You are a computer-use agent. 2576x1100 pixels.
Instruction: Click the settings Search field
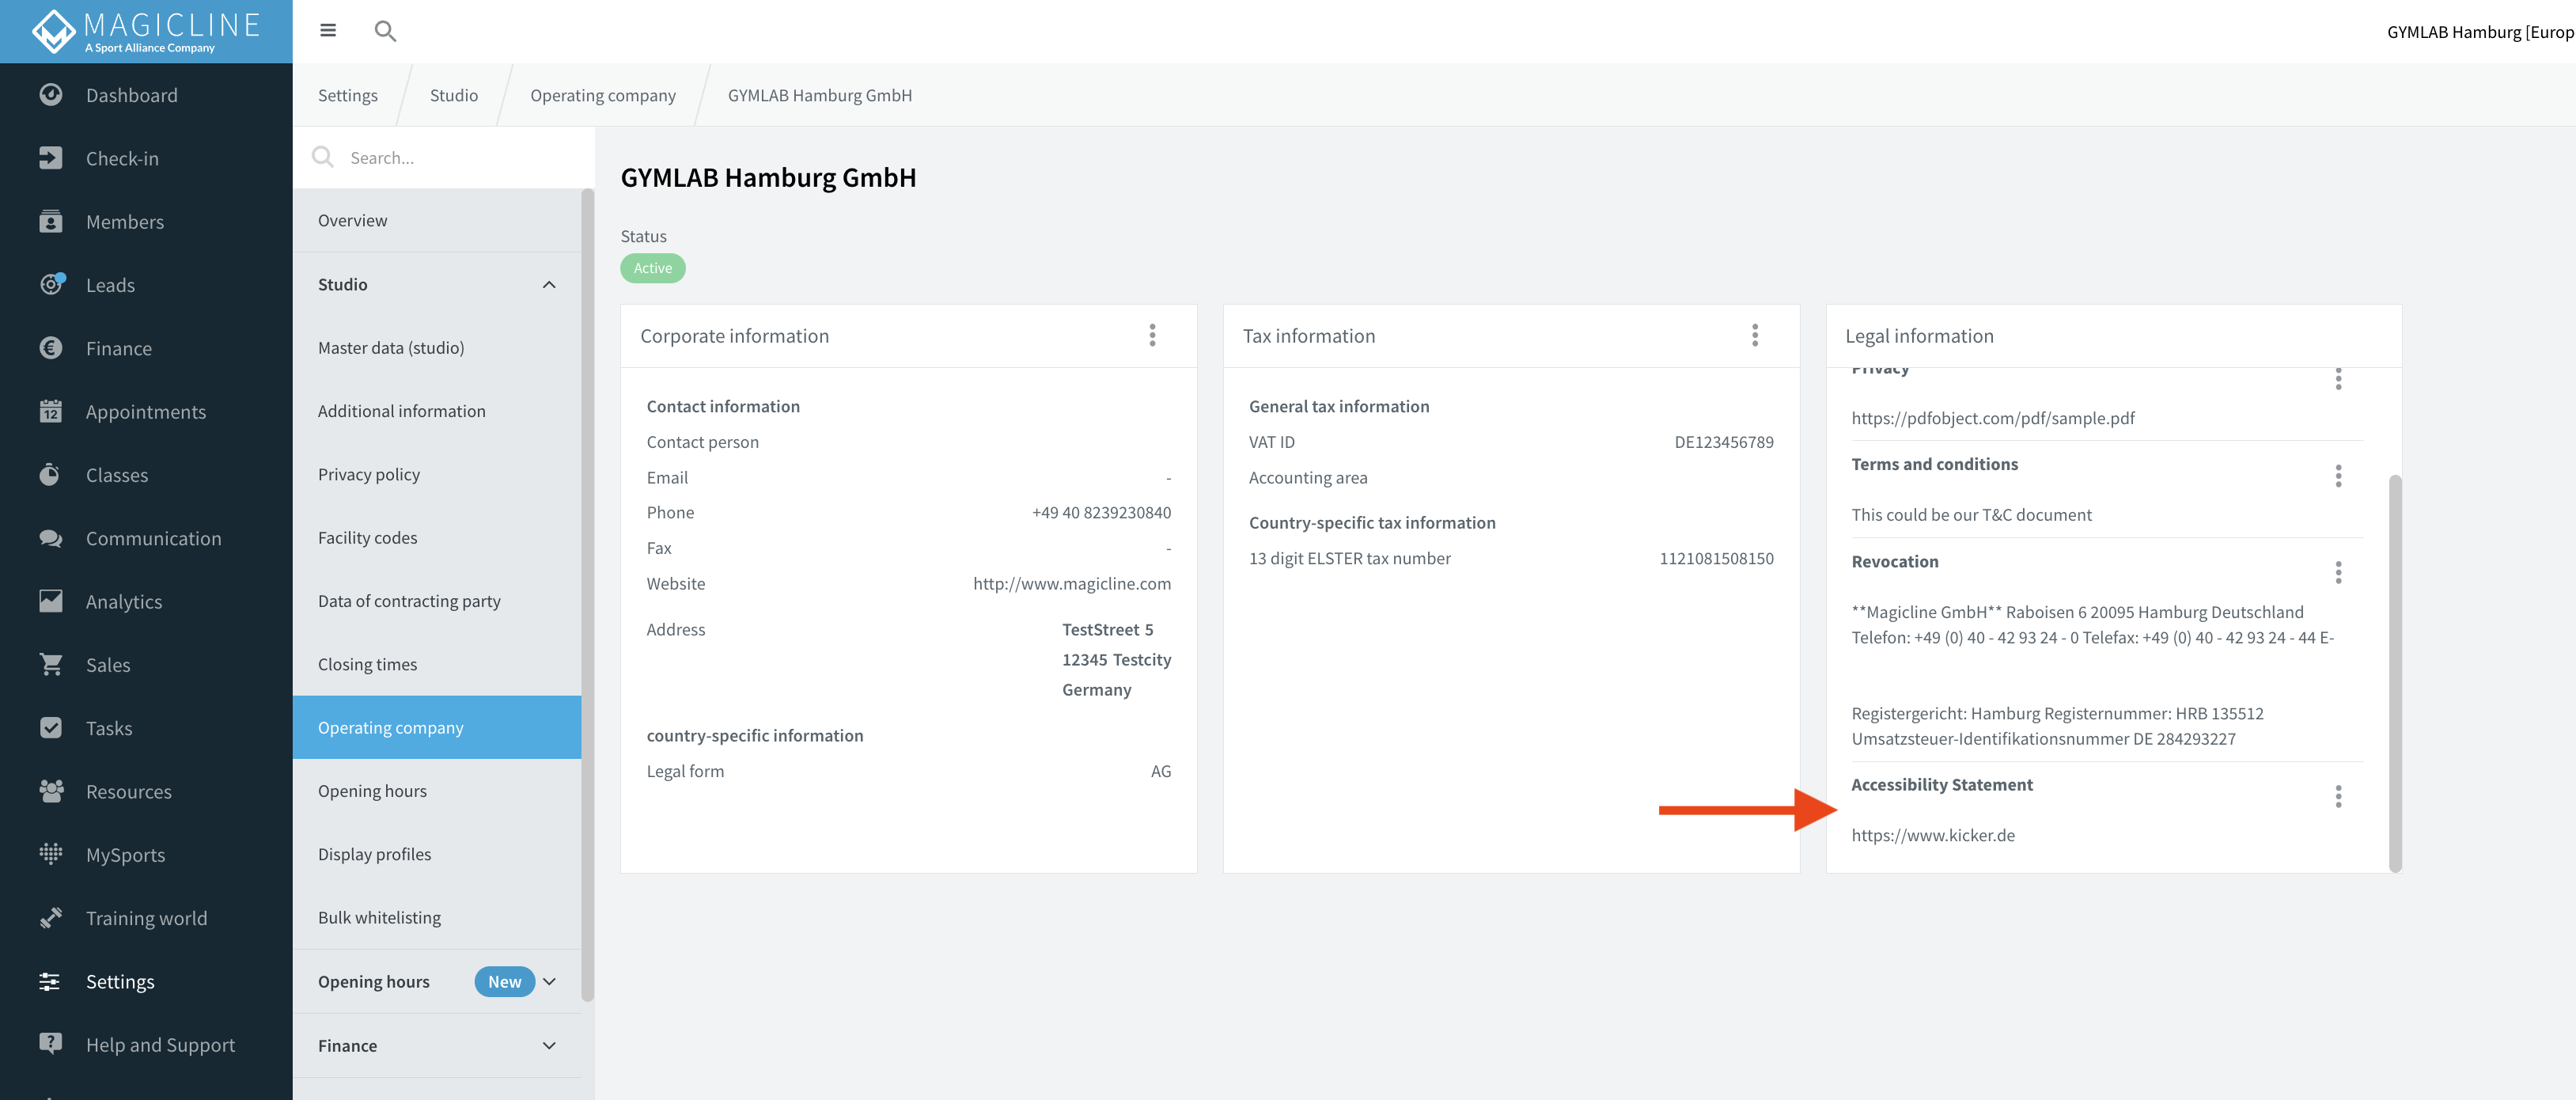coord(444,157)
